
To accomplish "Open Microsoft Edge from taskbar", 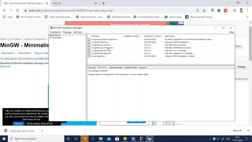I will 93,138.
